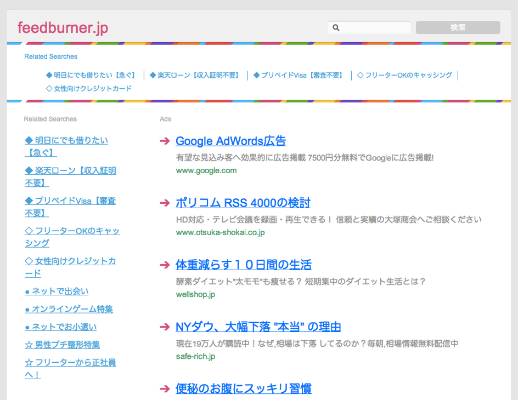
Task: Click the Ads section label
Action: click(166, 119)
